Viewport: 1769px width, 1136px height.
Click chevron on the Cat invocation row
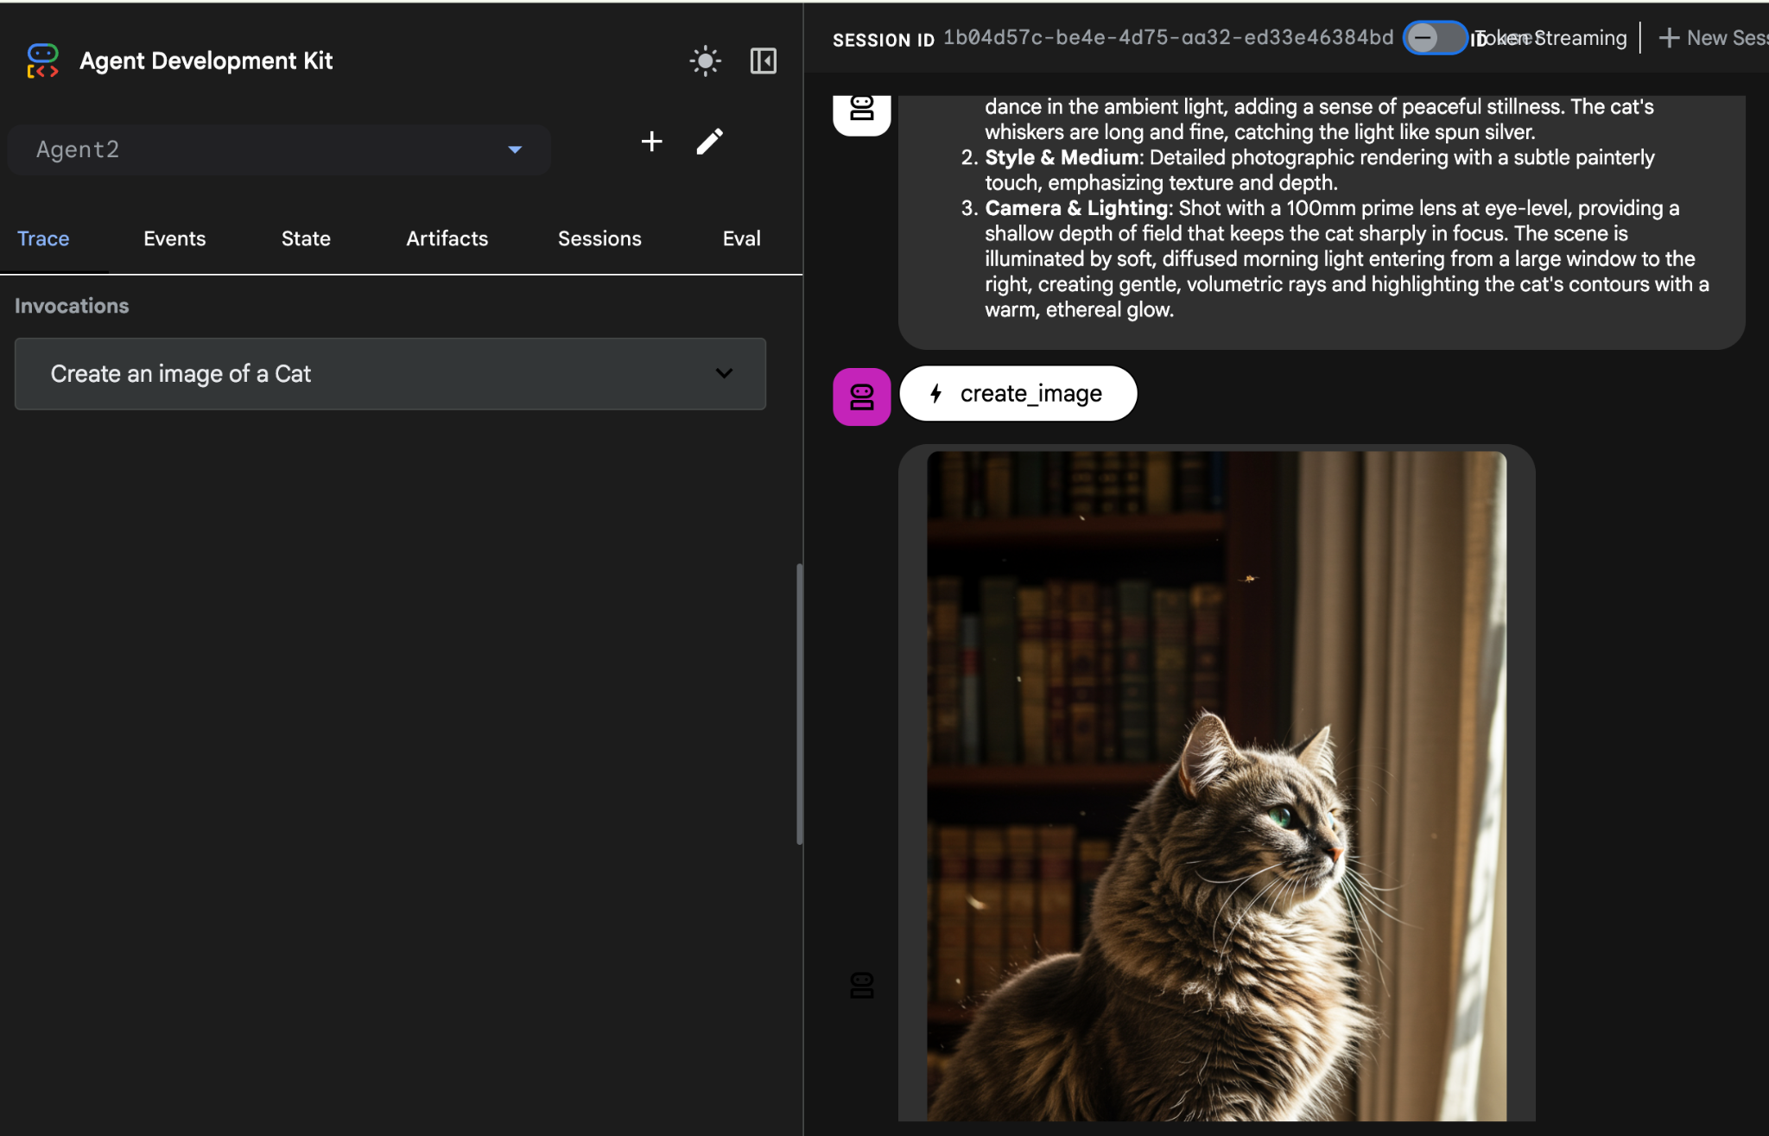tap(724, 374)
